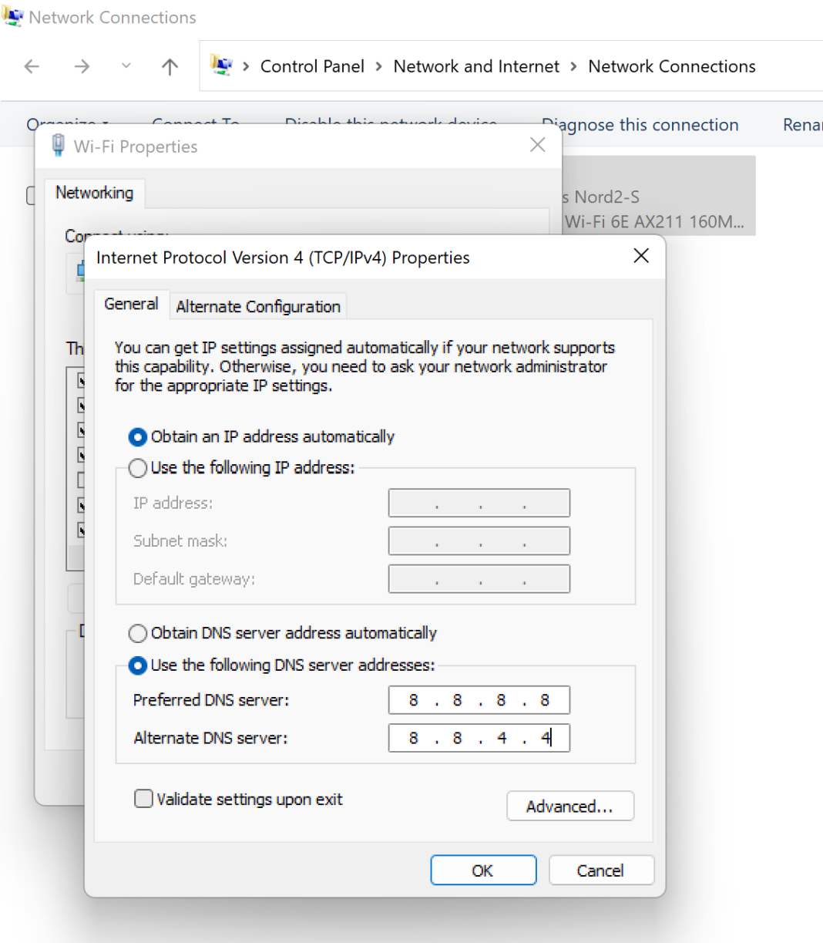Open Control Panel from the breadcrumb bar
The width and height of the screenshot is (823, 943).
tap(312, 66)
